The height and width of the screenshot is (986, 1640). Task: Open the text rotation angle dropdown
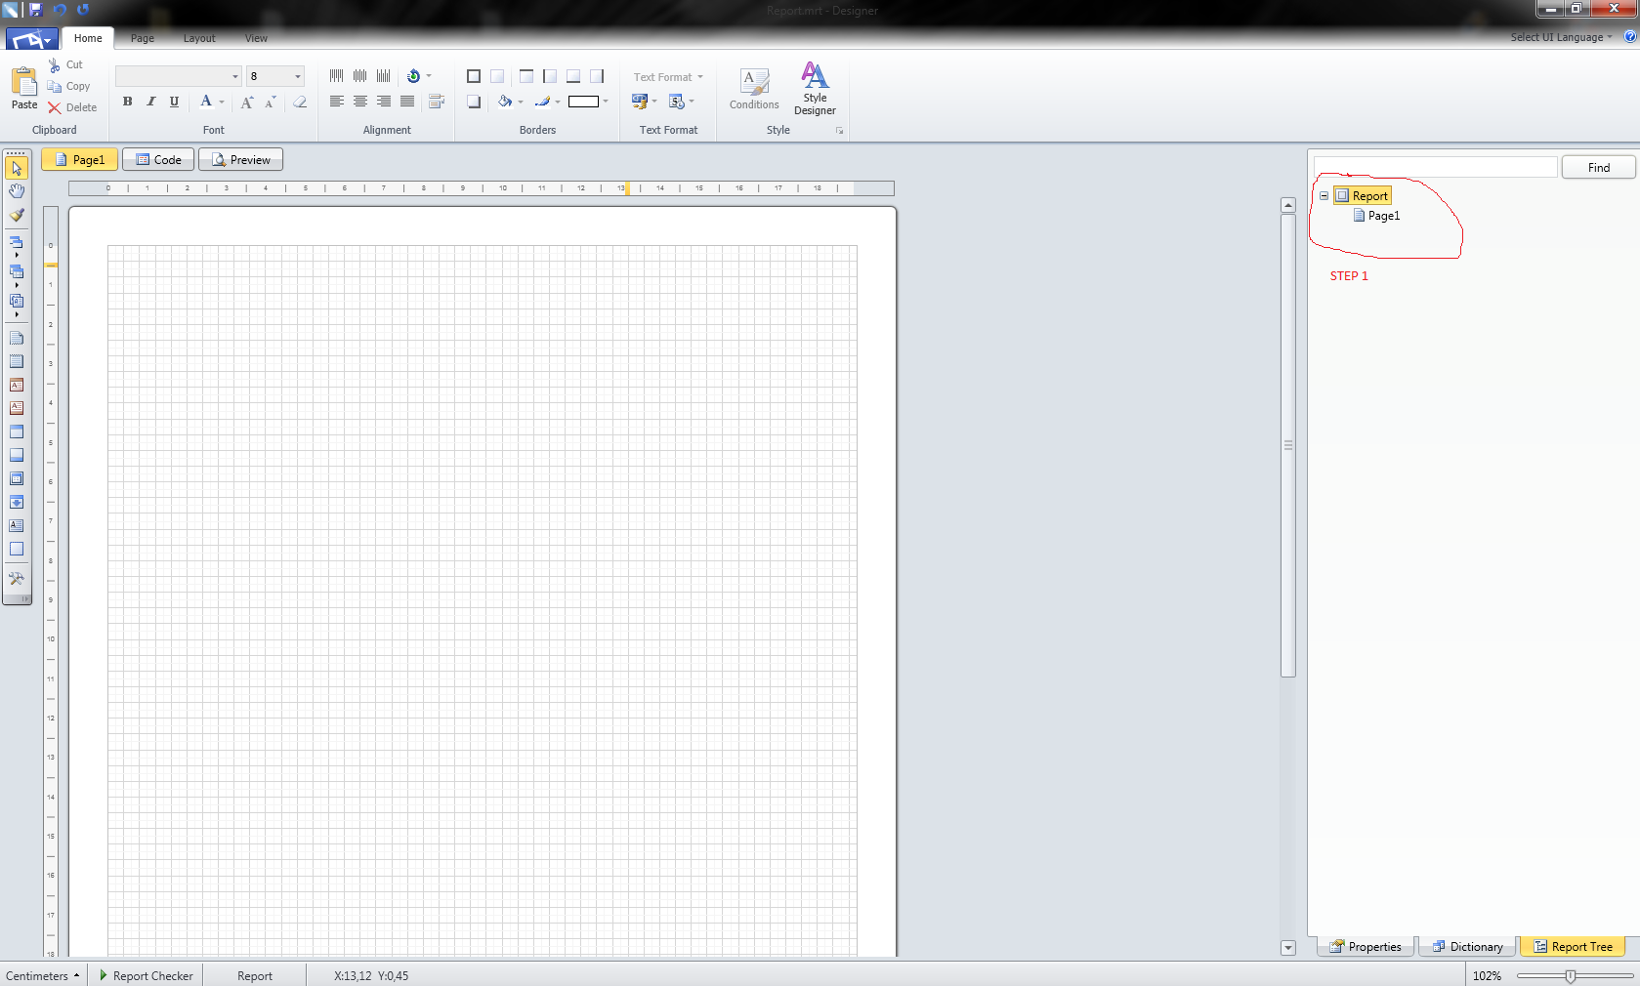418,76
